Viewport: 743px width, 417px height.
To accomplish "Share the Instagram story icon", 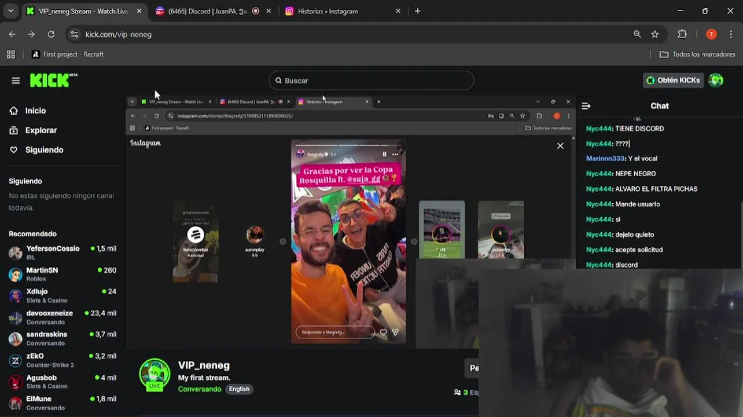I will (395, 332).
